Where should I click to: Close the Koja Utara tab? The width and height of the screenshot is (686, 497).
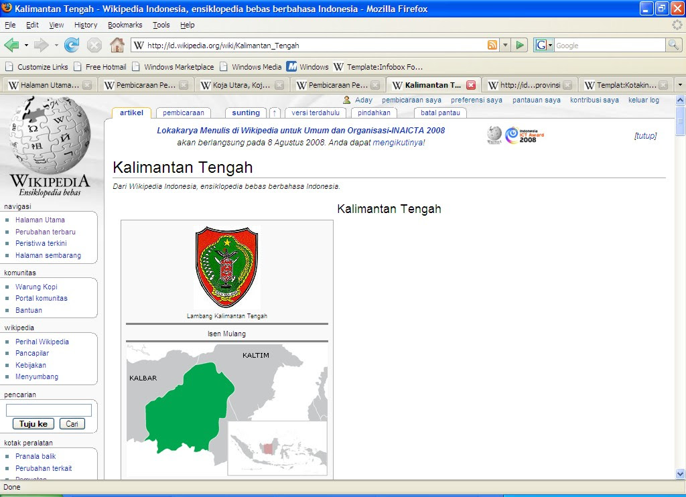click(279, 85)
